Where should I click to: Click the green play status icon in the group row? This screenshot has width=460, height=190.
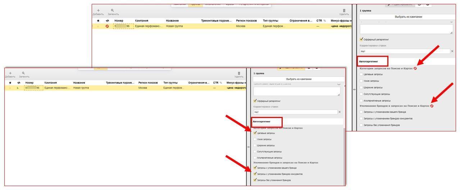point(18,88)
